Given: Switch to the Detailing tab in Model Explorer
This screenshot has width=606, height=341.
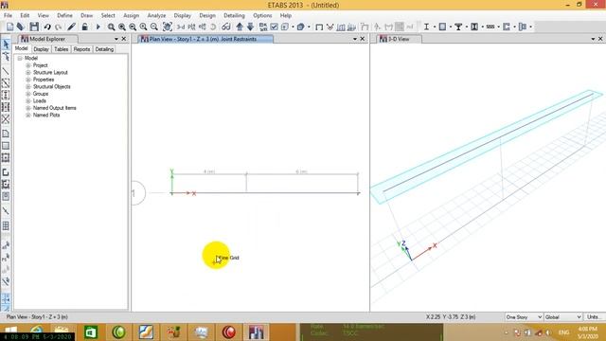Looking at the screenshot, I should (104, 49).
